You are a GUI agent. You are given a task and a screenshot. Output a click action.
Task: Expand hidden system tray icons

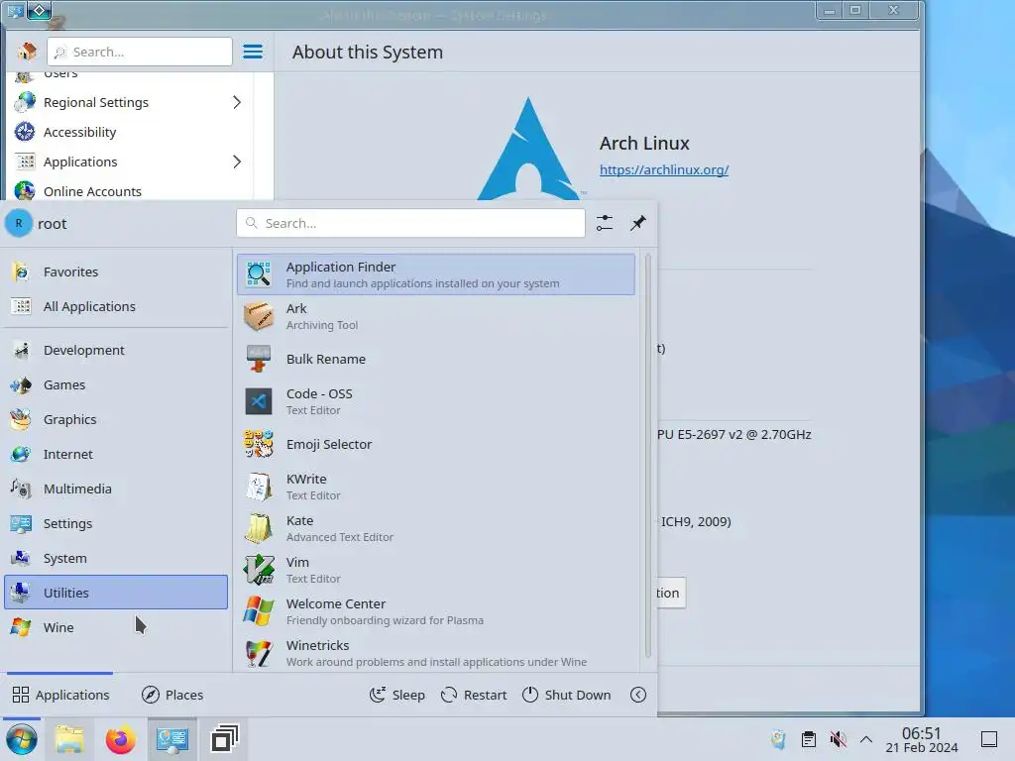[x=866, y=739]
